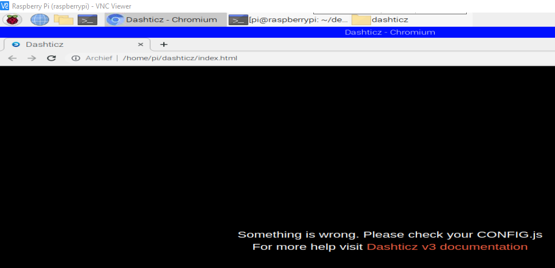This screenshot has width=555, height=268.
Task: Launch the web browser globe icon
Action: [40, 20]
